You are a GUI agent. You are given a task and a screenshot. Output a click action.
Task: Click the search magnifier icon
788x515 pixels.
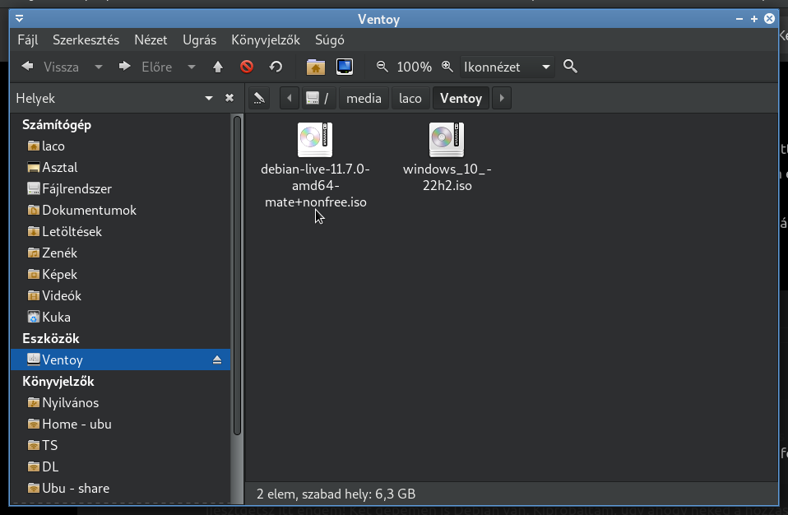coord(570,67)
